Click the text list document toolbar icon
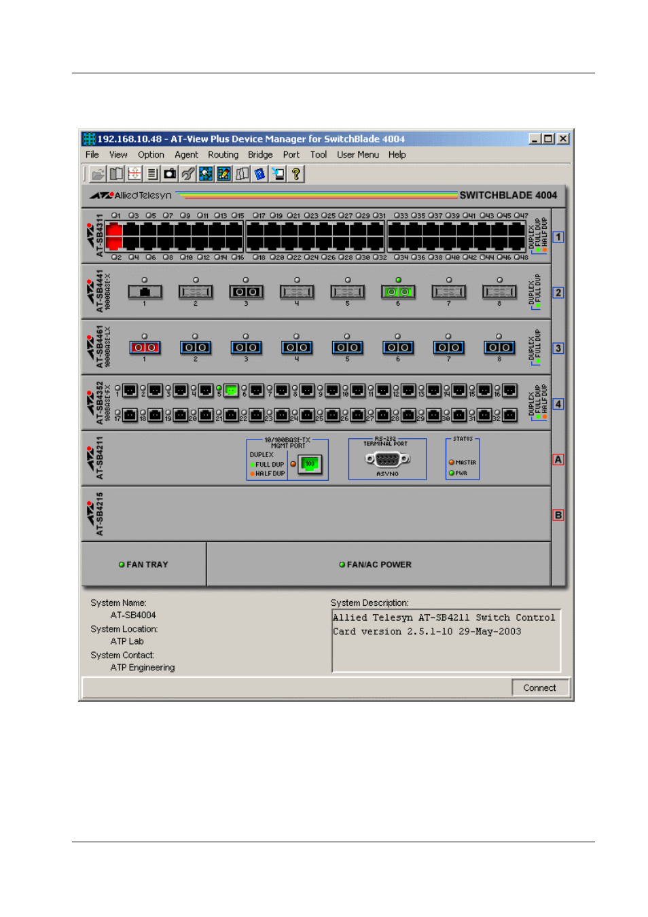 (x=152, y=174)
